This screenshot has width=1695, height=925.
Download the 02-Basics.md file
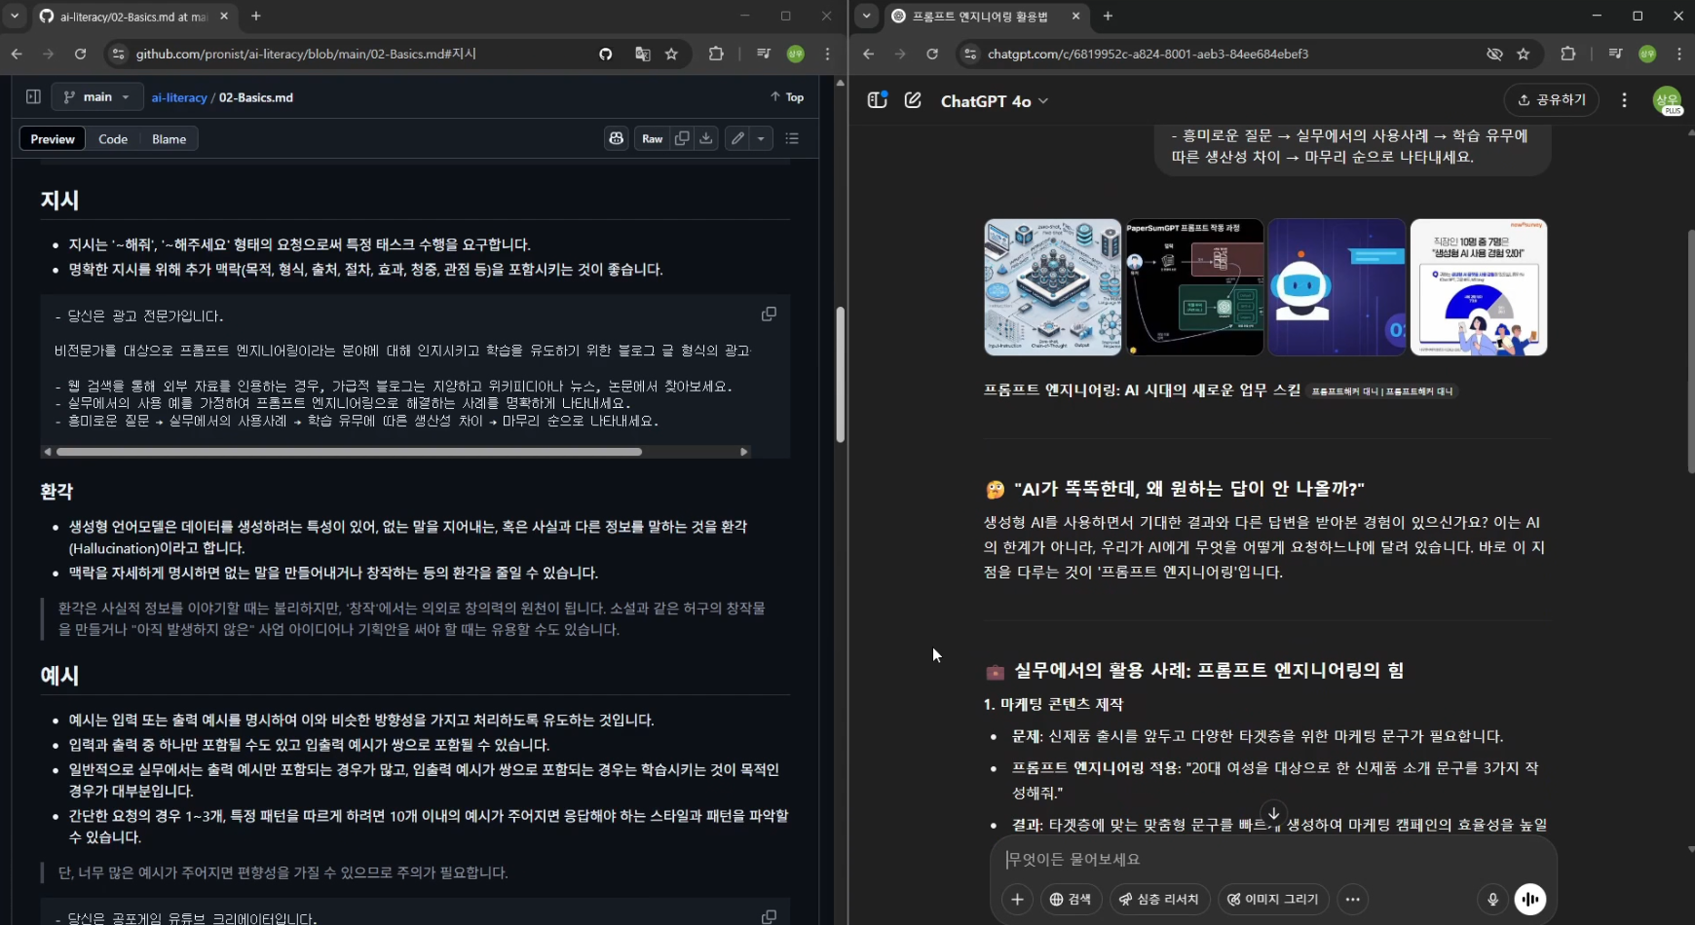pos(706,138)
